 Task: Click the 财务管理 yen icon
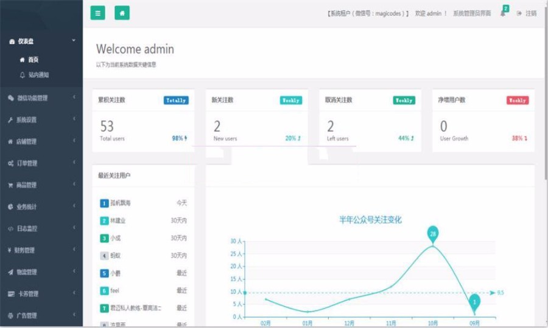9,250
